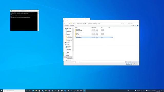The width and height of the screenshot is (164, 92).
Task: Open Downloads under Quick access
Action: (69, 31)
